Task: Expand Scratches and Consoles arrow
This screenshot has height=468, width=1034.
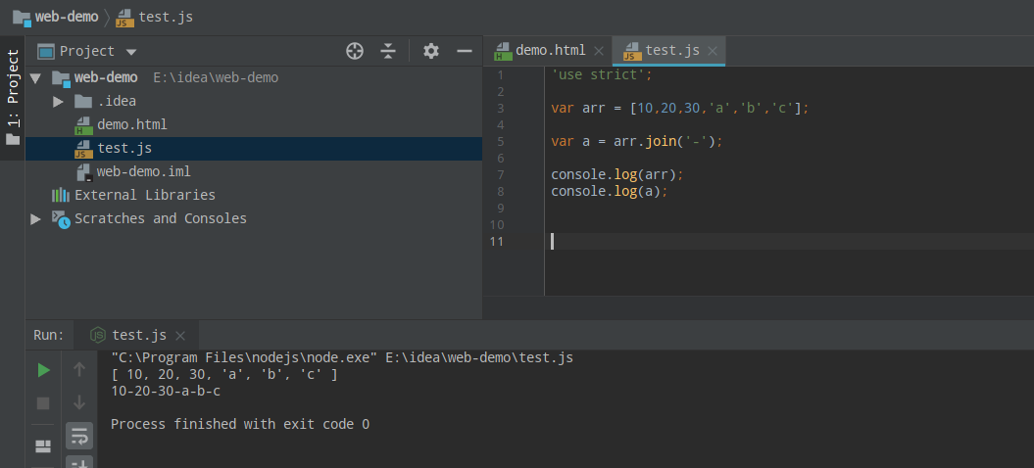Action: click(35, 219)
